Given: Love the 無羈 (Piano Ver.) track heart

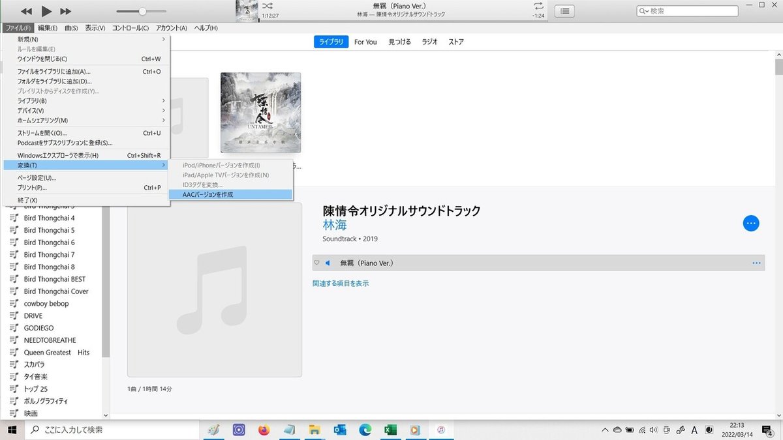Looking at the screenshot, I should (316, 263).
